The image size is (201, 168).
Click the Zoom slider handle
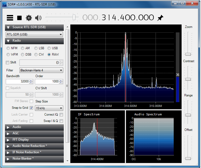tap(188, 54)
